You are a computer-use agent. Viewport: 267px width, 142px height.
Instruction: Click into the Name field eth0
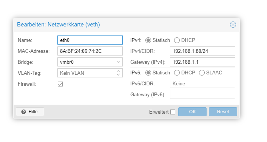tap(90, 40)
